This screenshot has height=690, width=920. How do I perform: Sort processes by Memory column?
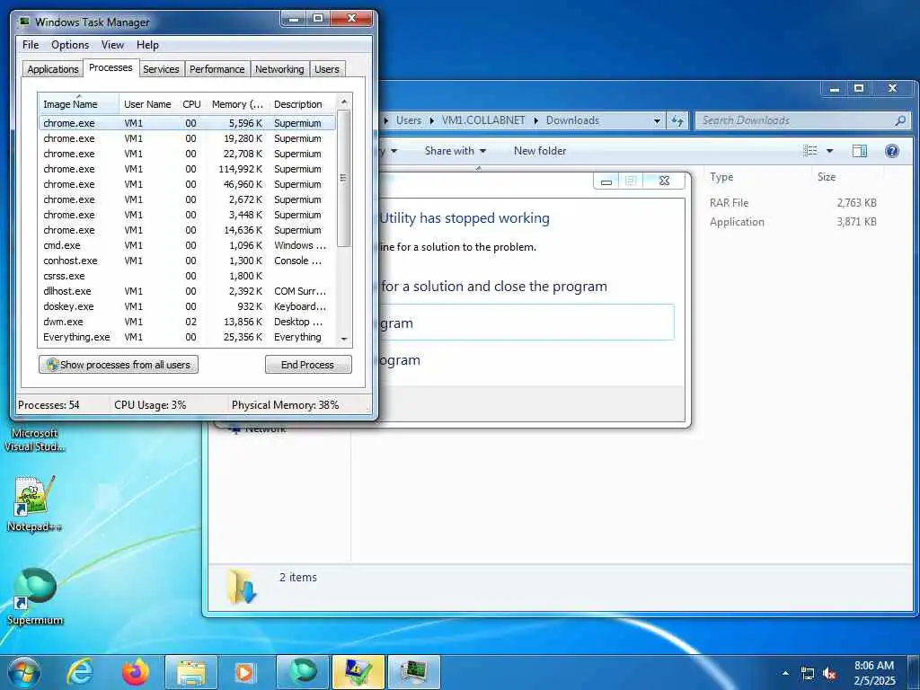237,104
